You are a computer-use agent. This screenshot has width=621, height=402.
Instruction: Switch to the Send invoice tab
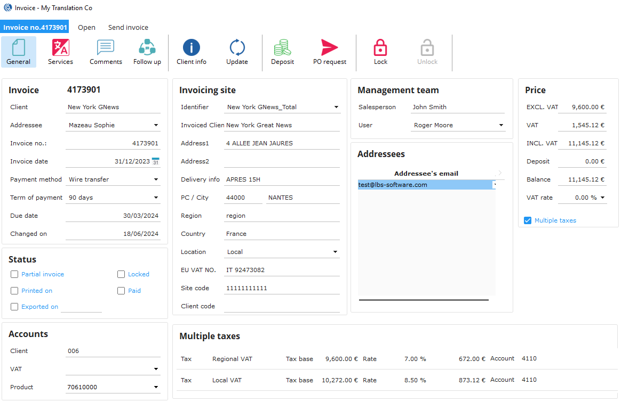click(x=128, y=27)
